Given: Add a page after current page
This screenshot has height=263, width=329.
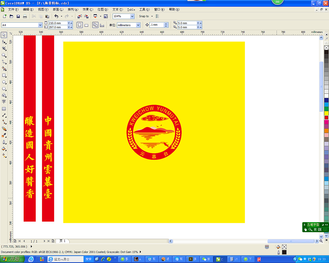Looking at the screenshot, I should (53, 241).
